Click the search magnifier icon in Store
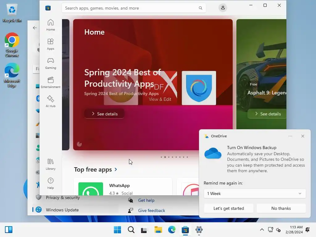316x237 pixels. pyautogui.click(x=200, y=8)
